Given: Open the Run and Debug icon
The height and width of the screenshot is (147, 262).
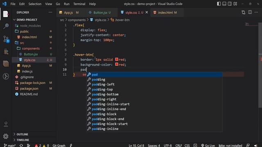Looking at the screenshot, I should point(6,52).
